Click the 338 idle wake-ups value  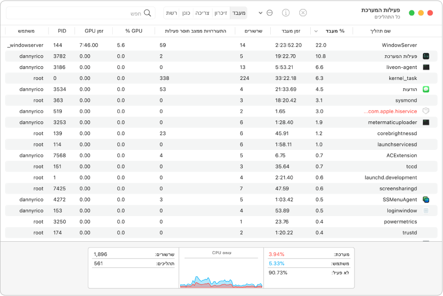tap(164, 78)
